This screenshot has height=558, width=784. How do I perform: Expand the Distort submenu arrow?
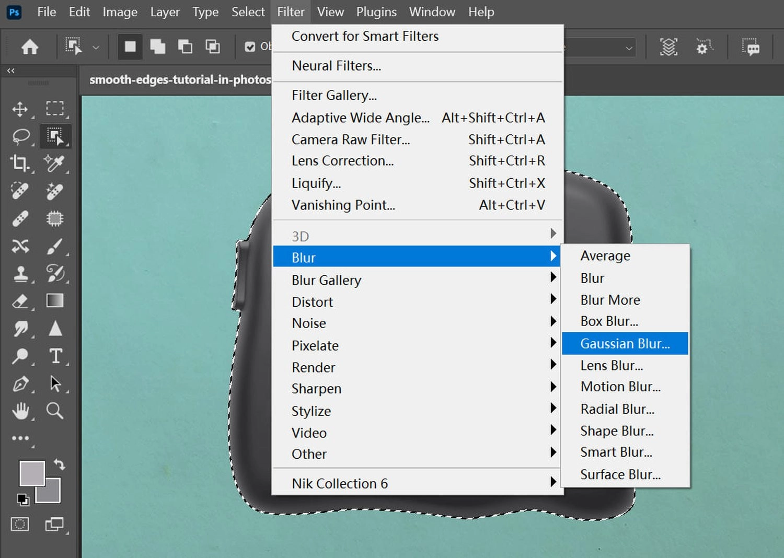(553, 299)
